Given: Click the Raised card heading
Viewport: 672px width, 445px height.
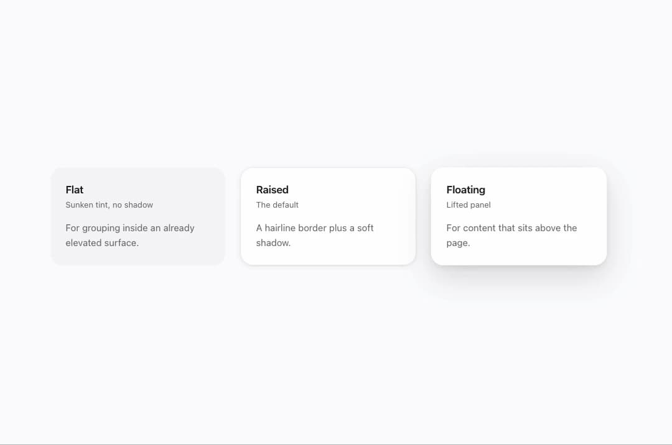Looking at the screenshot, I should tap(272, 190).
